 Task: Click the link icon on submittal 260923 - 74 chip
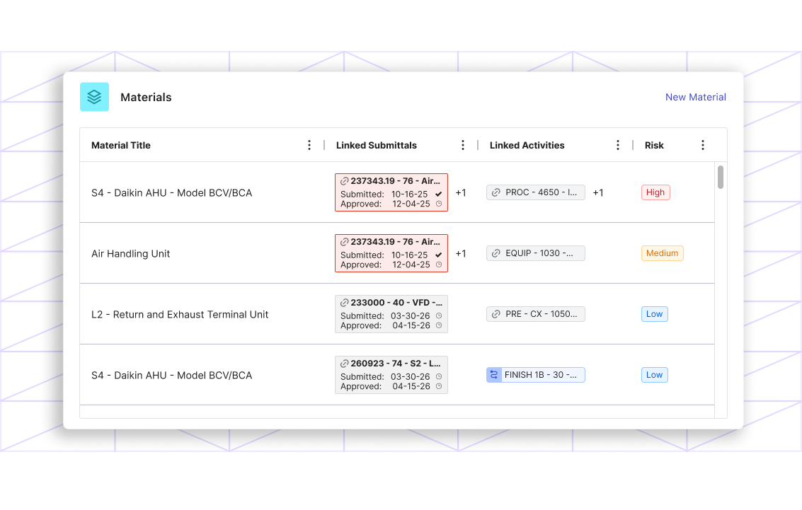[x=345, y=364]
